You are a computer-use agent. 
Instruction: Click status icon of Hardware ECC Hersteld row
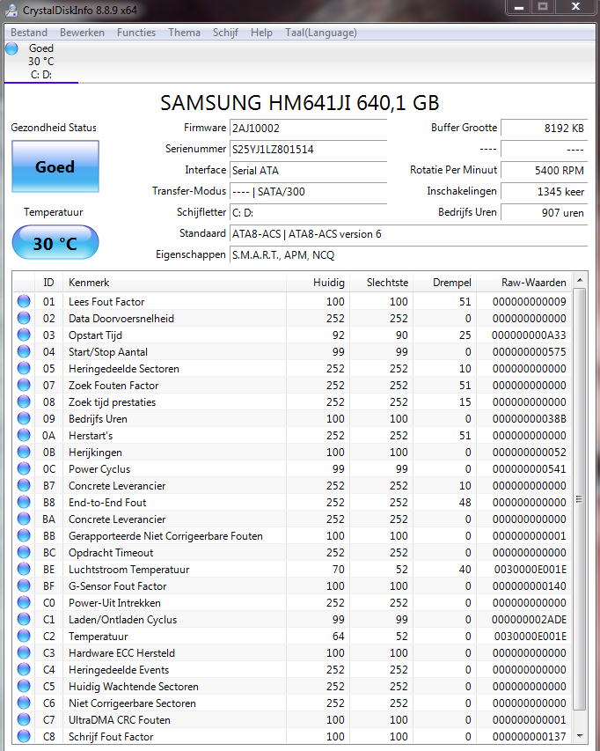click(x=24, y=652)
